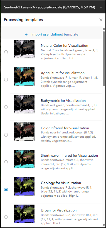Click the Urban template thumbnail
Image resolution: width=106 pixels, height=228 pixels.
tap(24, 214)
